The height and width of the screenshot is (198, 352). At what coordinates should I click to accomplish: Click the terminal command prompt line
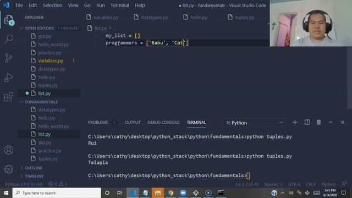click(169, 175)
